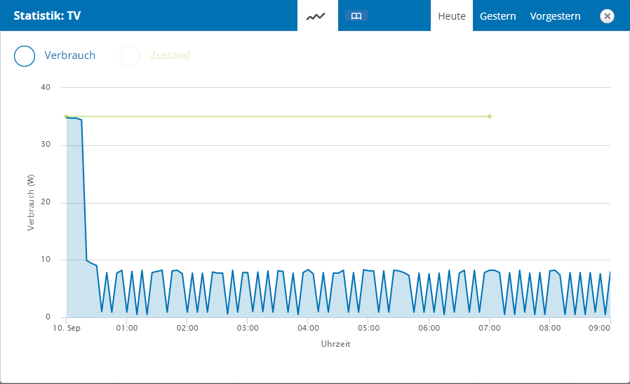Viewport: 630px width, 384px height.
Task: Click the 01:00 label on the time axis
Action: pyautogui.click(x=127, y=328)
